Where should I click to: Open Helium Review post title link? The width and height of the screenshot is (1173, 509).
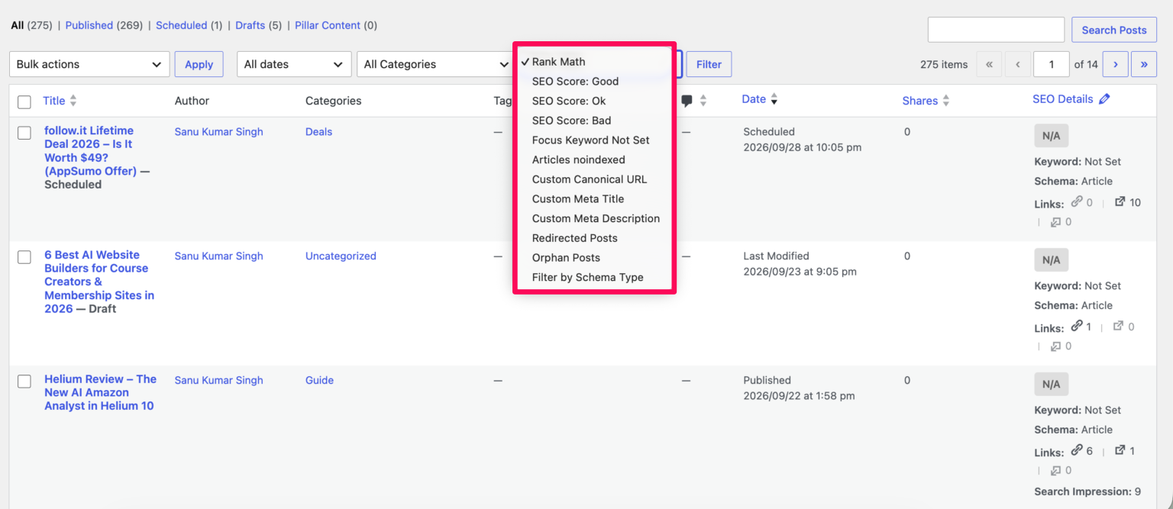point(100,392)
